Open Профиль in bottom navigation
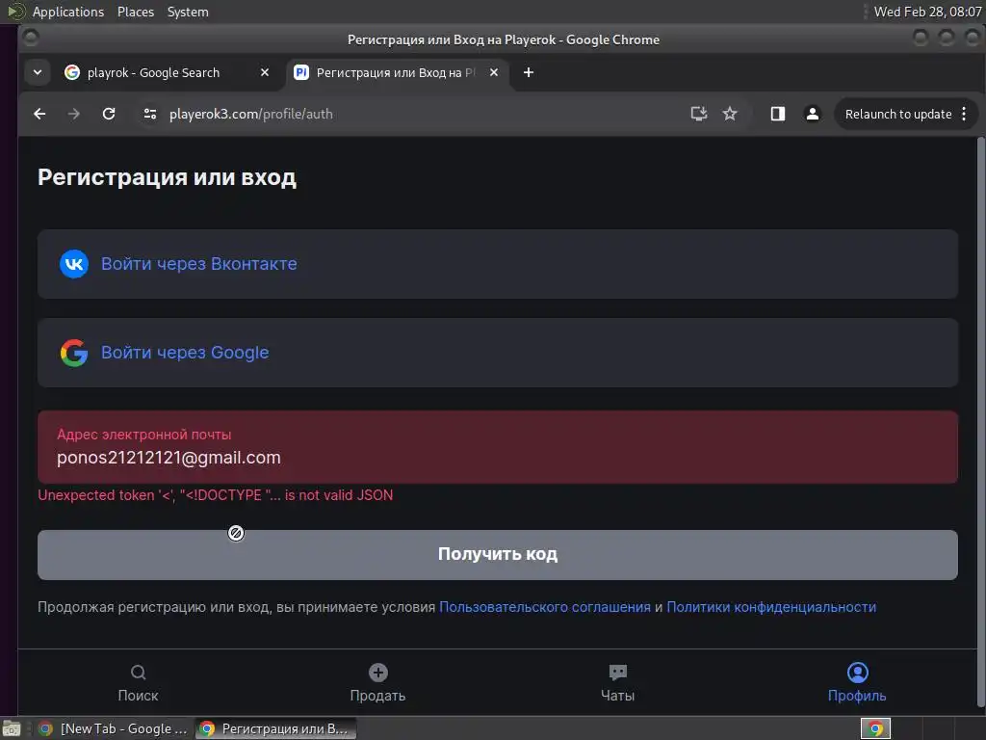 tap(857, 682)
